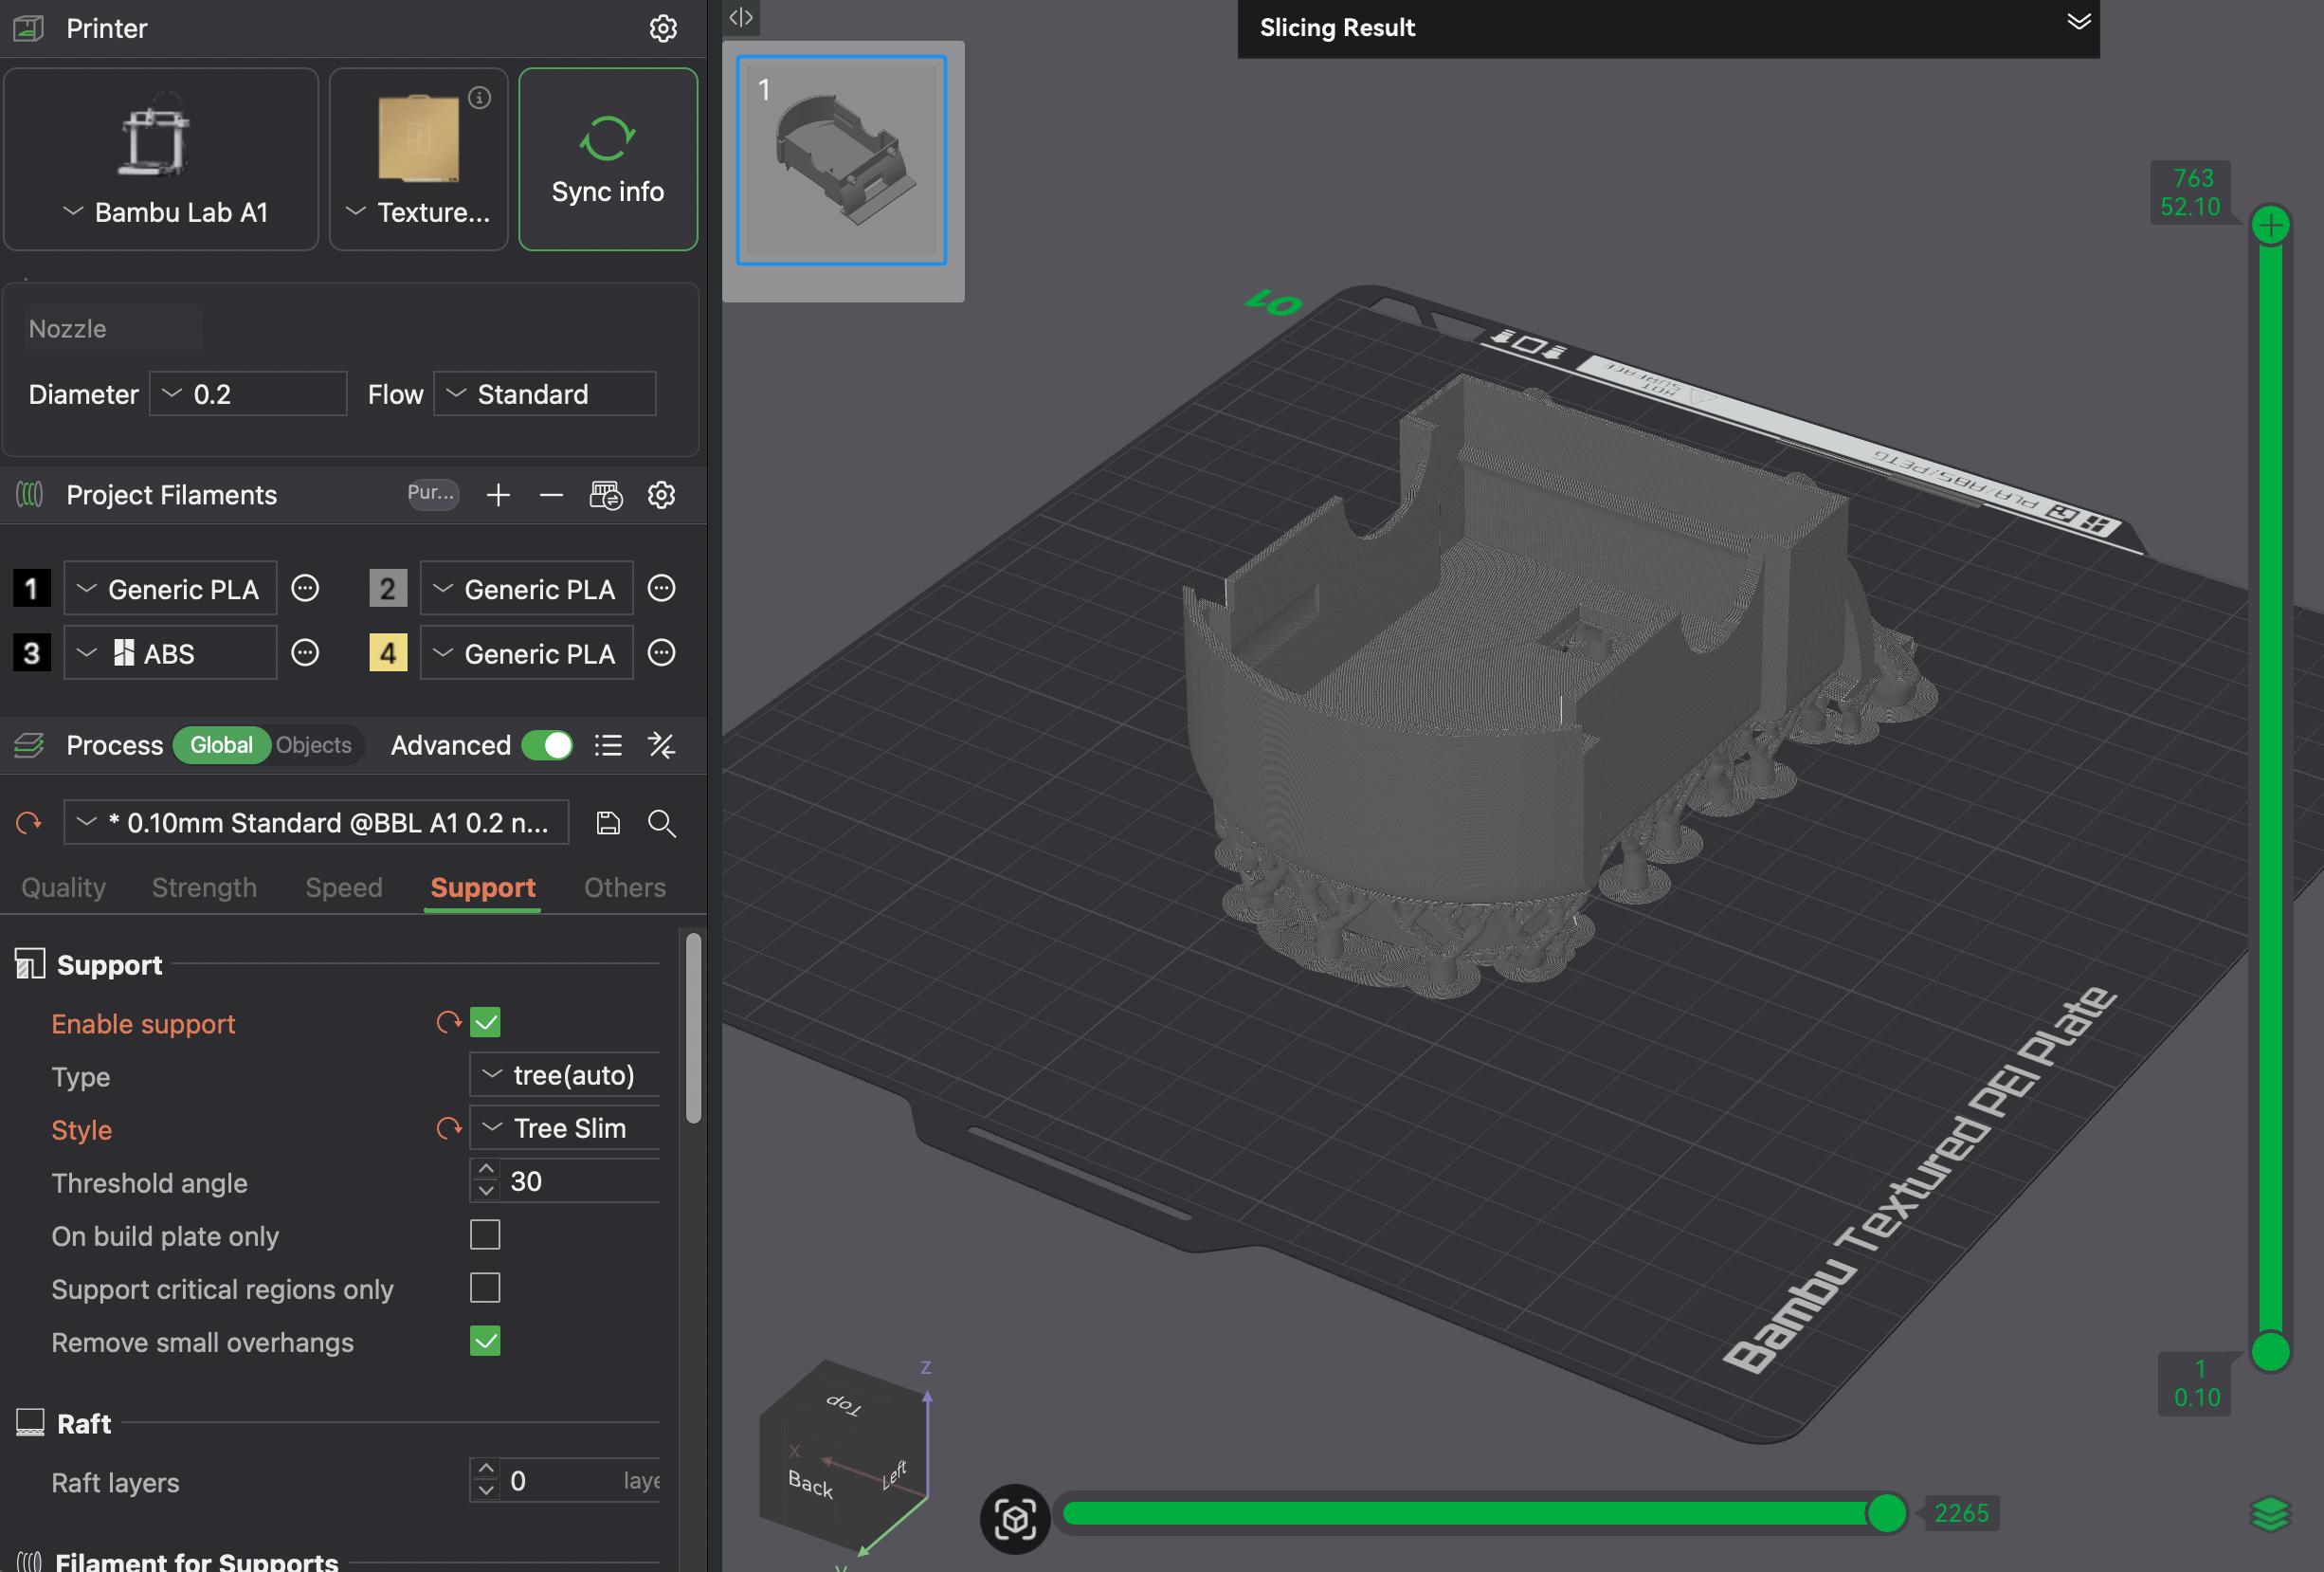Enable On build plate only checkbox

click(x=485, y=1234)
